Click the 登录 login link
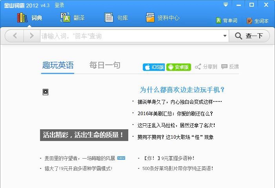The height and width of the screenshot is (188, 275). click(59, 5)
